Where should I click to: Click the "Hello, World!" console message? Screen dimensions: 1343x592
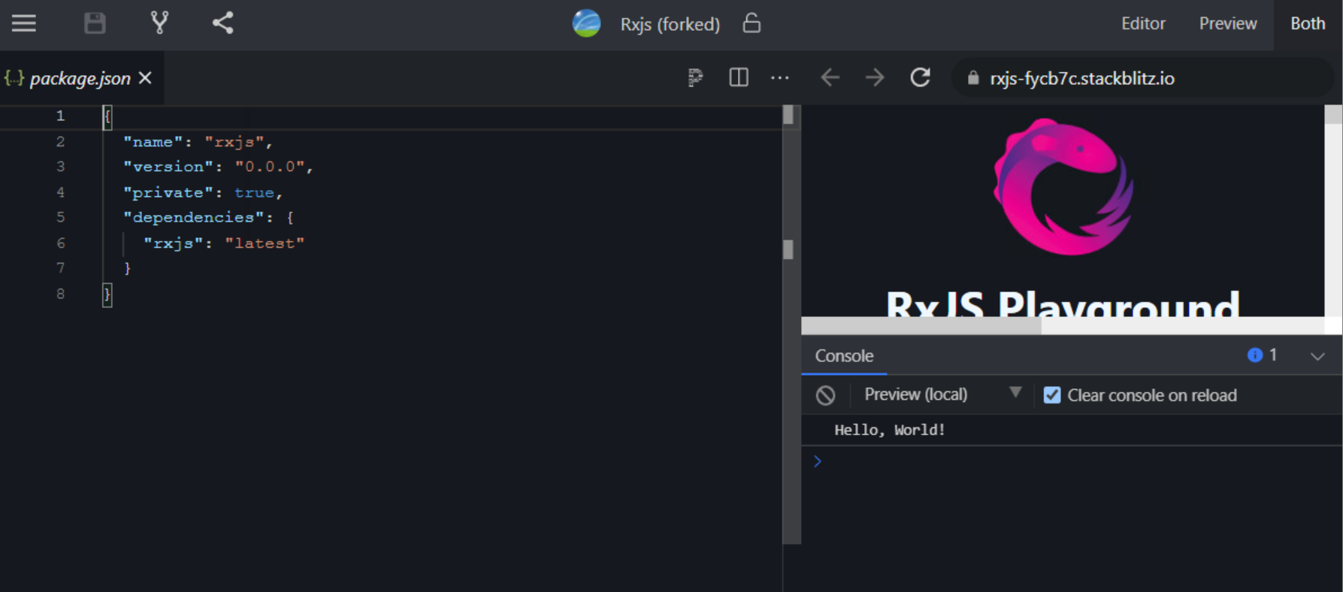pyautogui.click(x=889, y=430)
